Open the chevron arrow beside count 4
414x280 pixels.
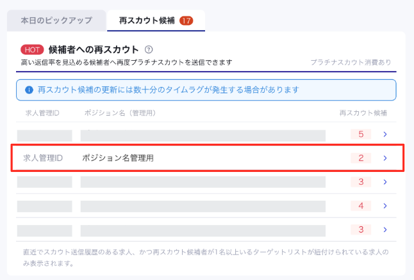pyautogui.click(x=385, y=206)
